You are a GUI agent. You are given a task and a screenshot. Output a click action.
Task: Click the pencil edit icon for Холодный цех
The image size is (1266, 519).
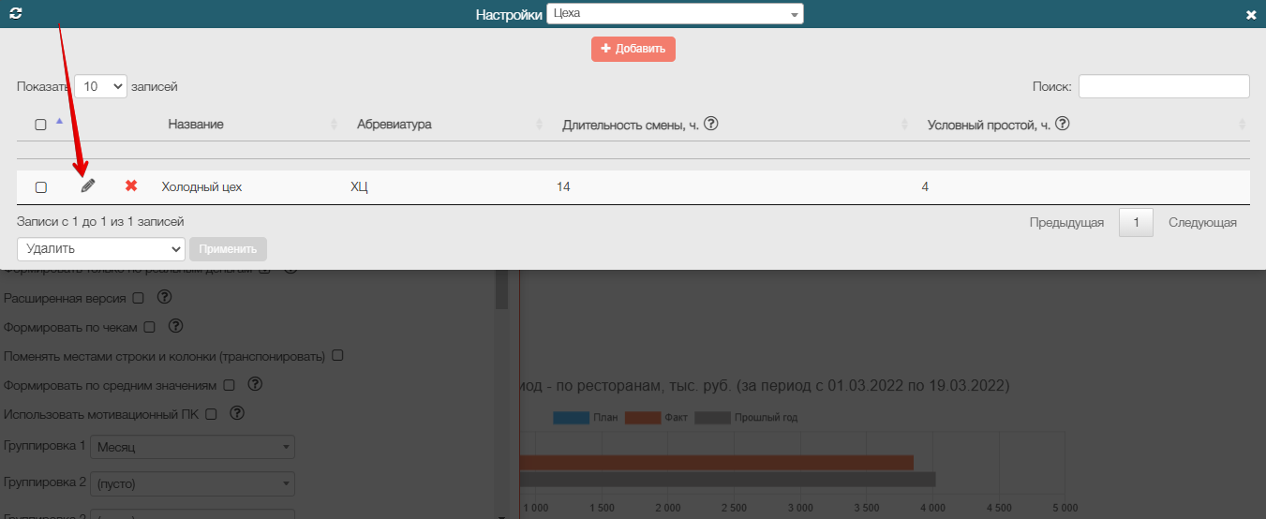click(x=88, y=186)
